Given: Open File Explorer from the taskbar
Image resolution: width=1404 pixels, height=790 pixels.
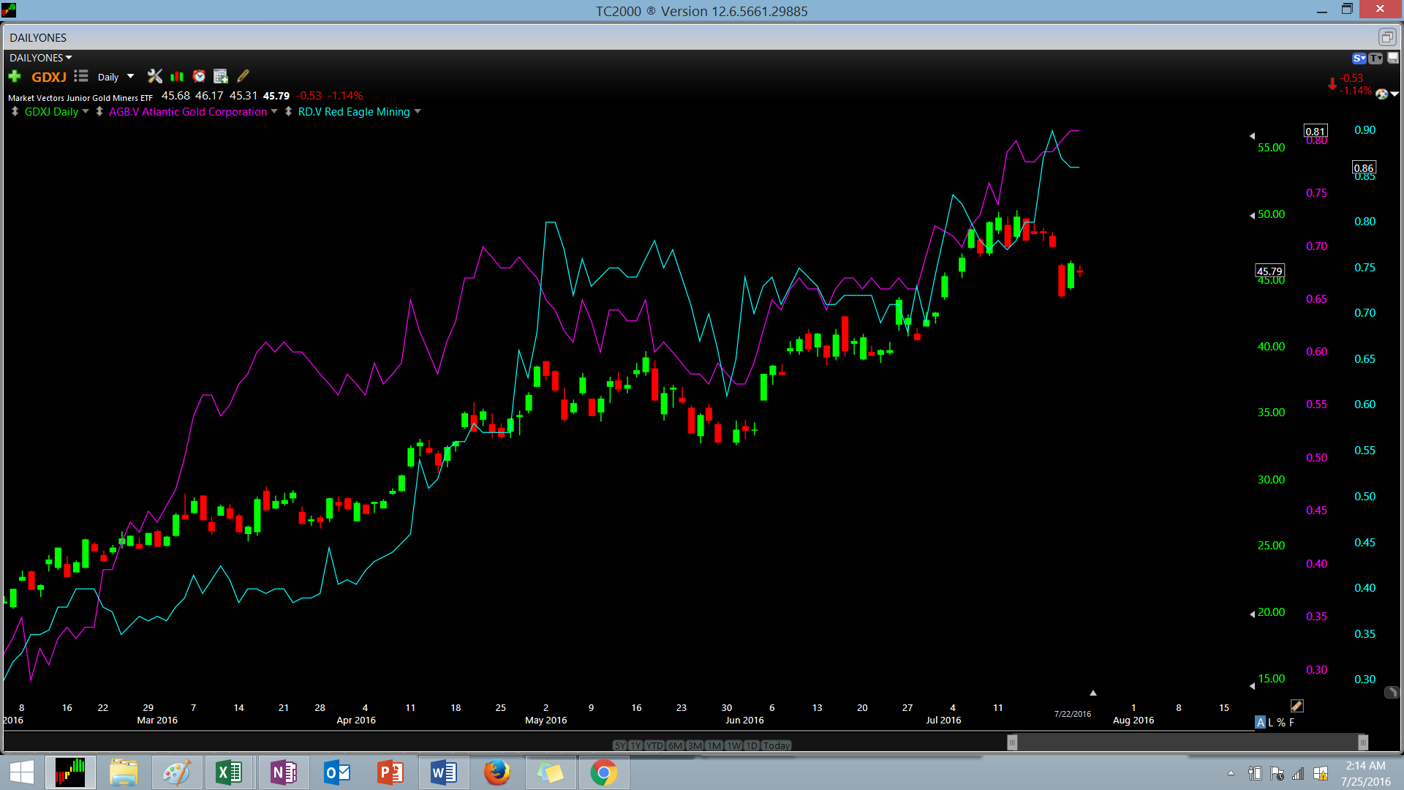Looking at the screenshot, I should [124, 772].
